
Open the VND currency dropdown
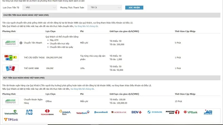click(x=40, y=8)
